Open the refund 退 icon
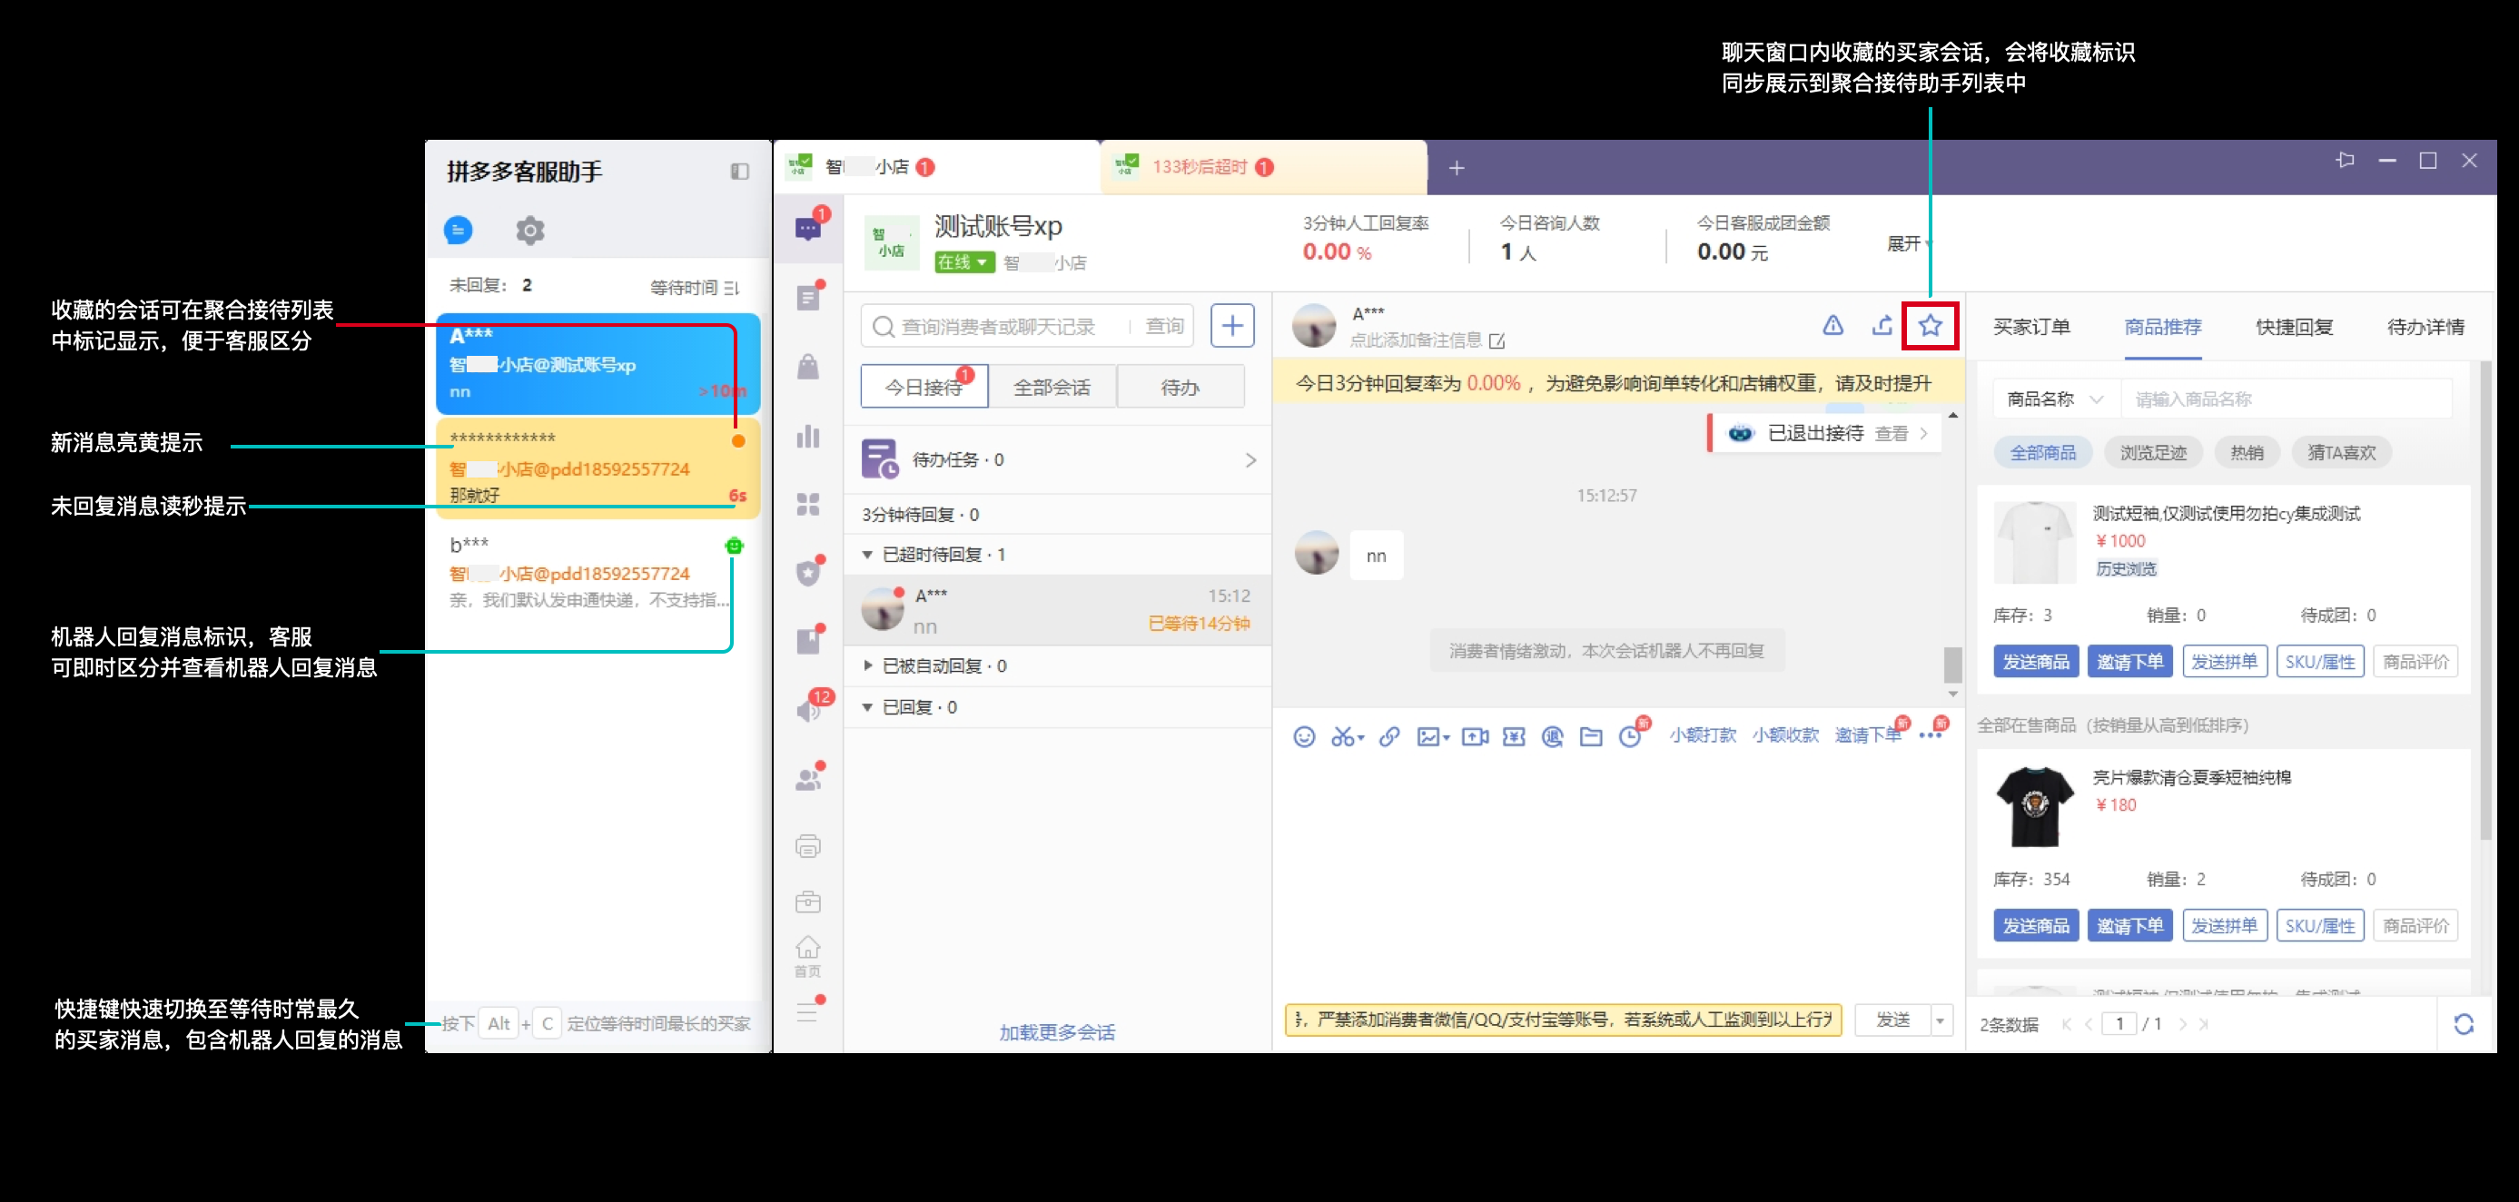Viewport: 2519px width, 1202px height. click(x=1552, y=736)
